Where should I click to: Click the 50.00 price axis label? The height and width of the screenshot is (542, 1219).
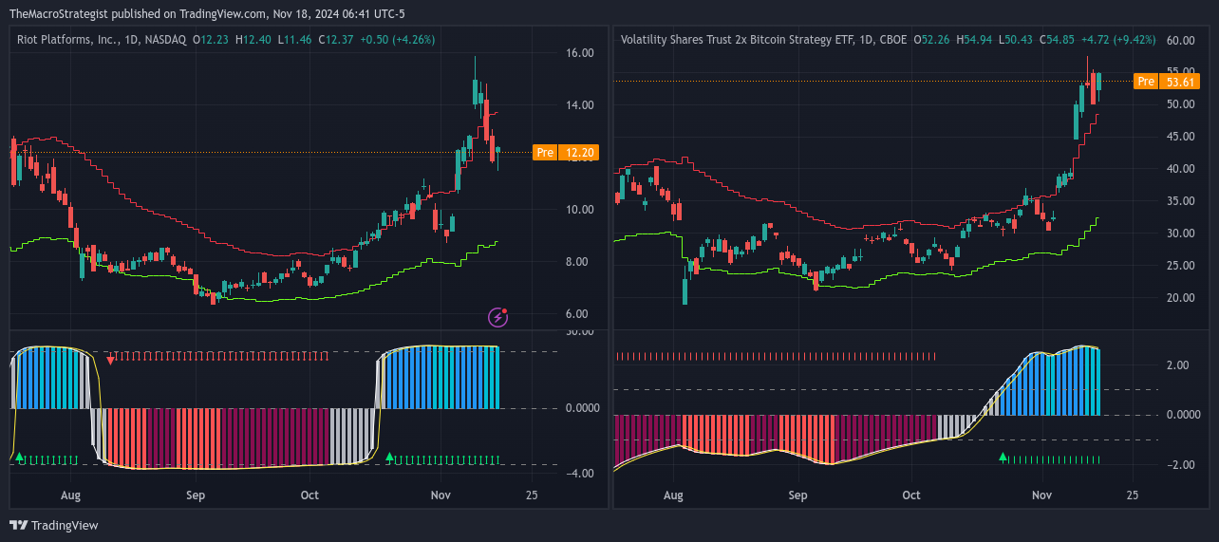pos(1180,104)
